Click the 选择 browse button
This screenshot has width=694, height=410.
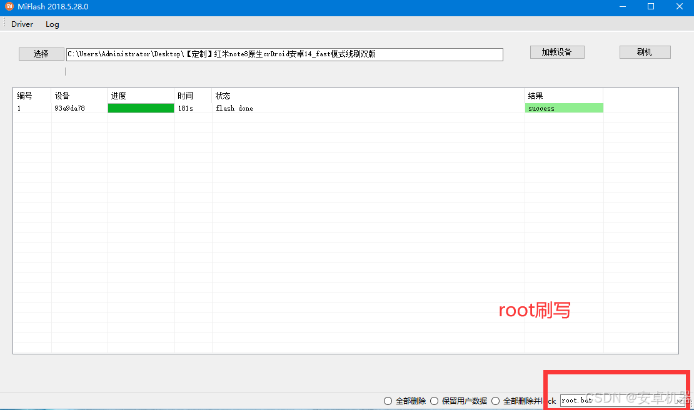tap(41, 54)
